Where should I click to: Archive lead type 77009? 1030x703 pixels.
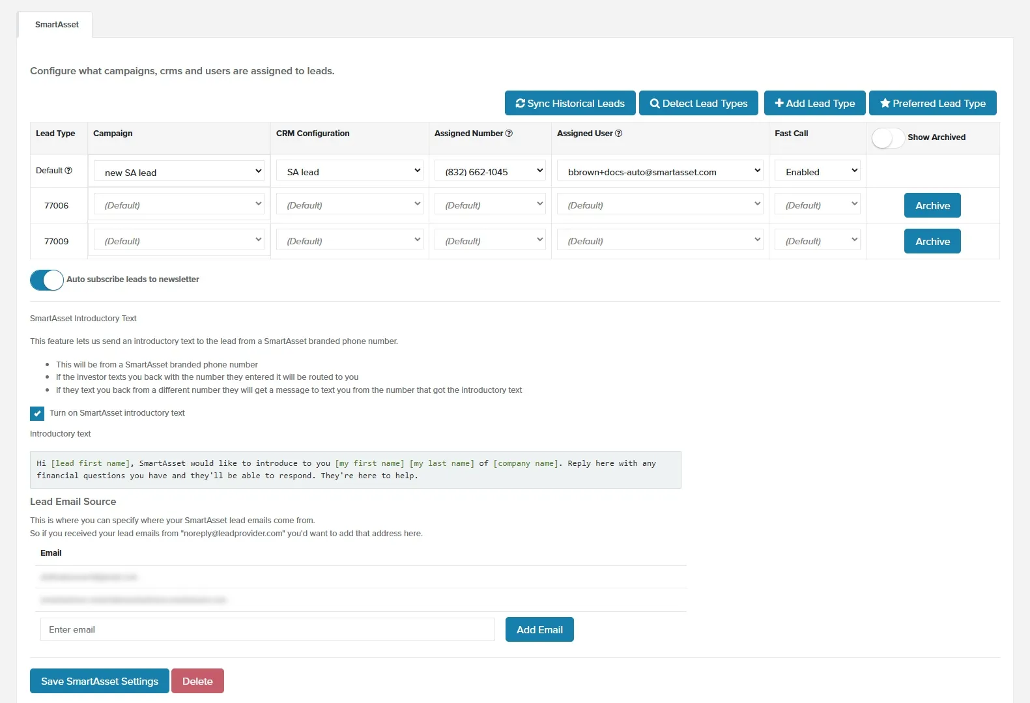pyautogui.click(x=932, y=241)
